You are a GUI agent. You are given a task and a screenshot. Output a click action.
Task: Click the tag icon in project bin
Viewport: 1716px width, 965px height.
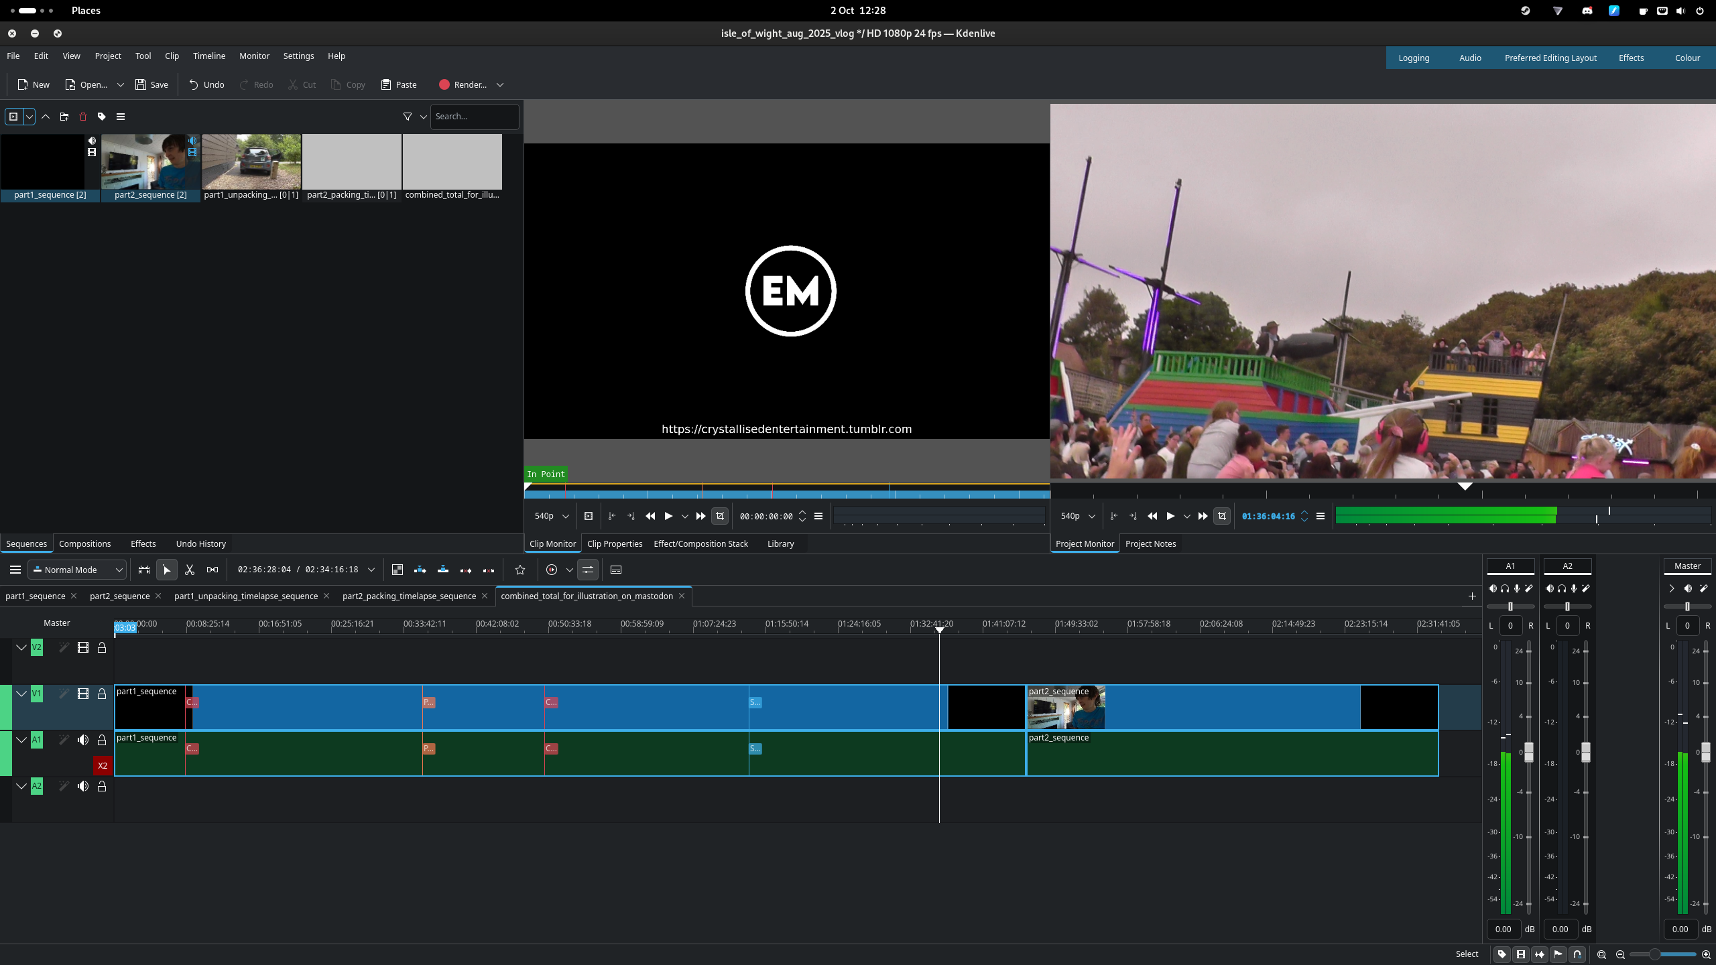(x=102, y=117)
